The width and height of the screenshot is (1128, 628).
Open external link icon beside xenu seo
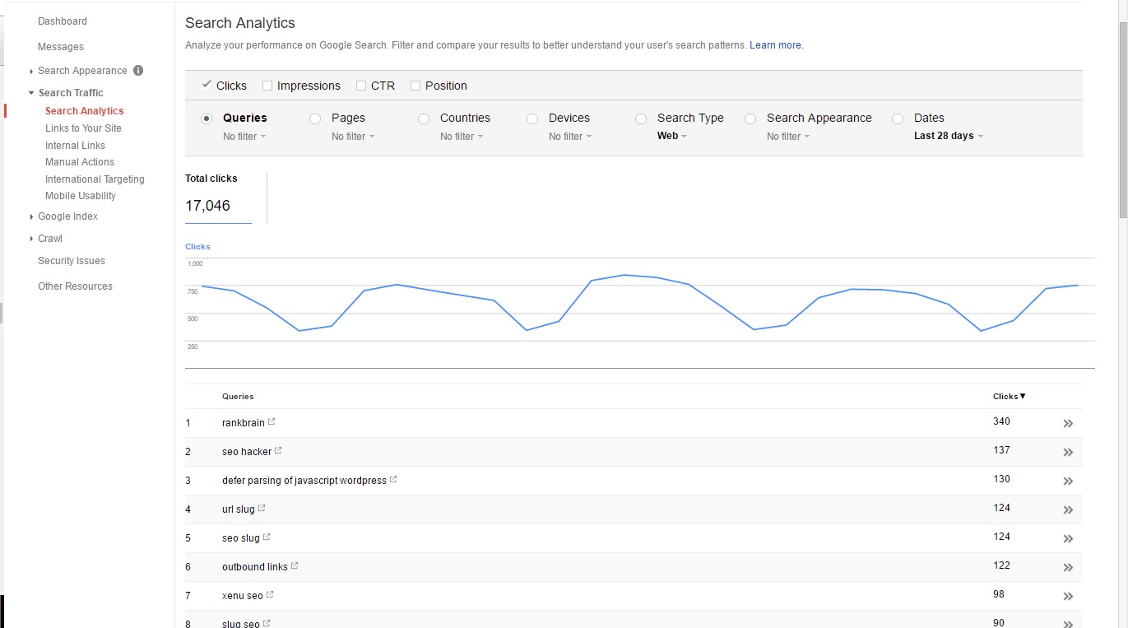click(x=270, y=595)
